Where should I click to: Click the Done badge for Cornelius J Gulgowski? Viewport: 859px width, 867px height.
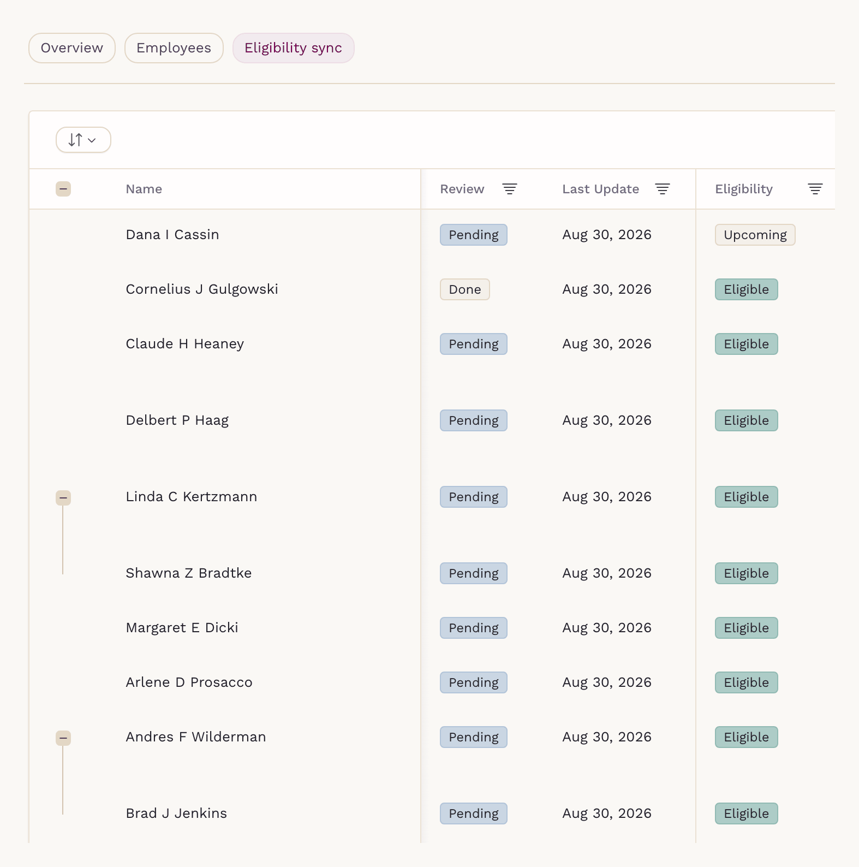click(465, 289)
